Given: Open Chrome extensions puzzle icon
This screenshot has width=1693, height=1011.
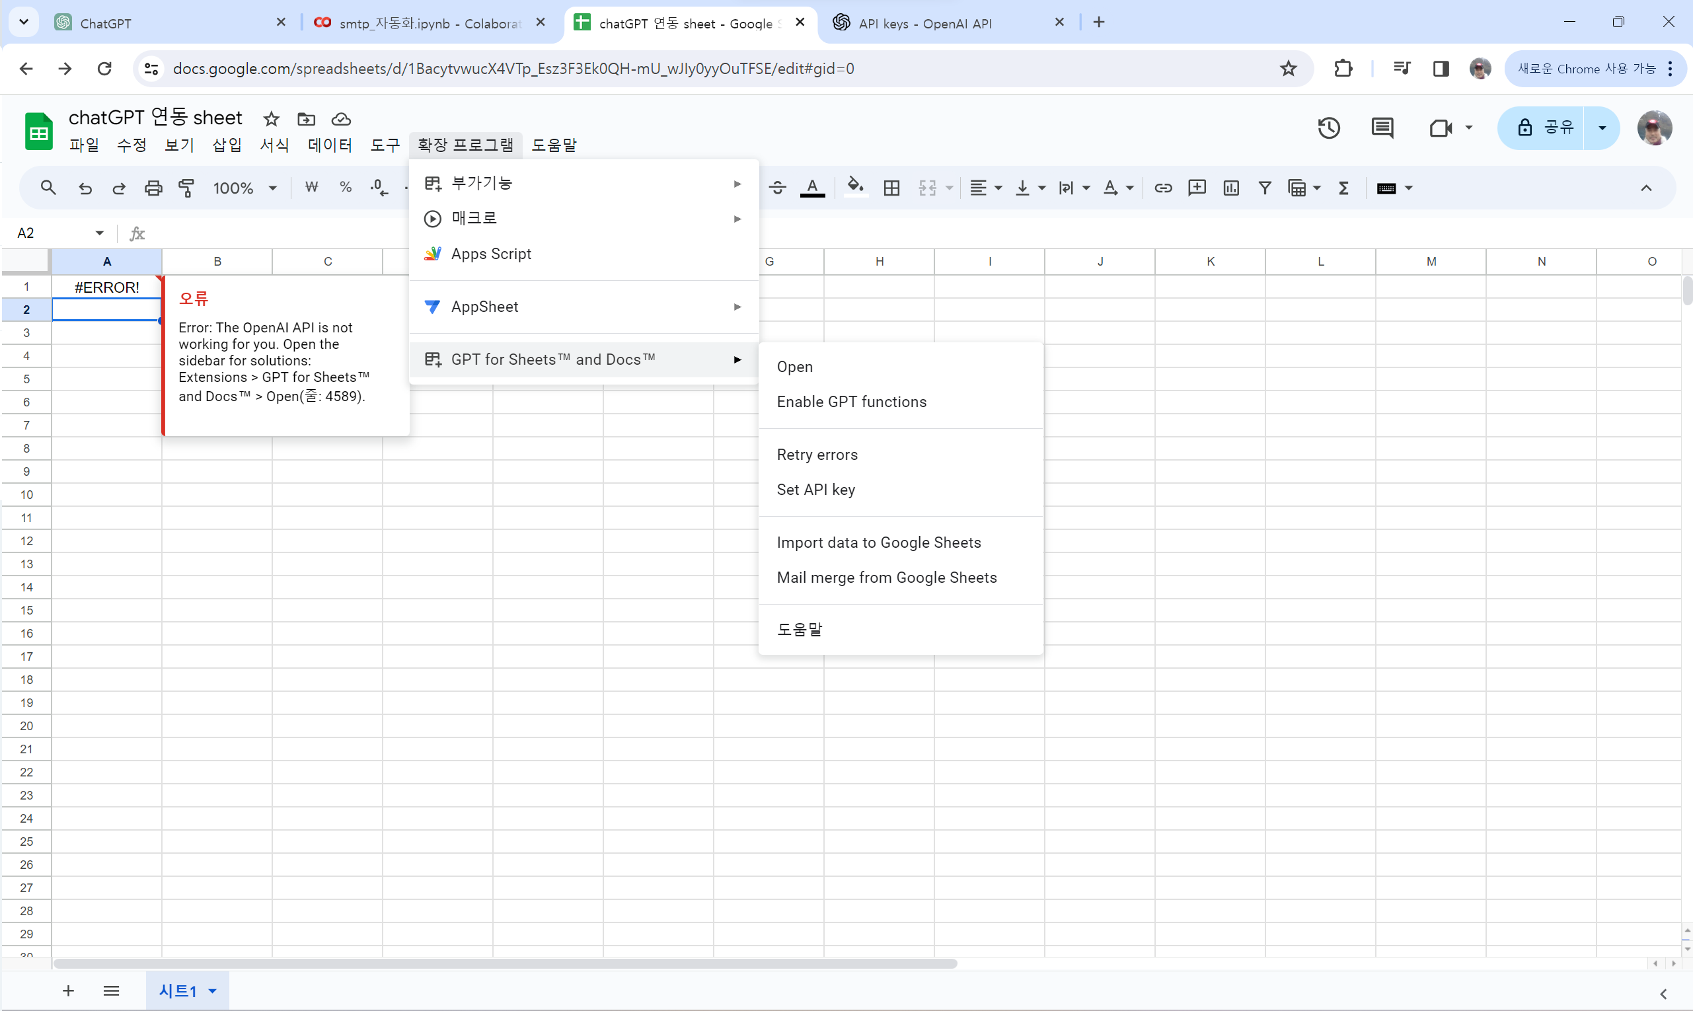Looking at the screenshot, I should pos(1343,69).
